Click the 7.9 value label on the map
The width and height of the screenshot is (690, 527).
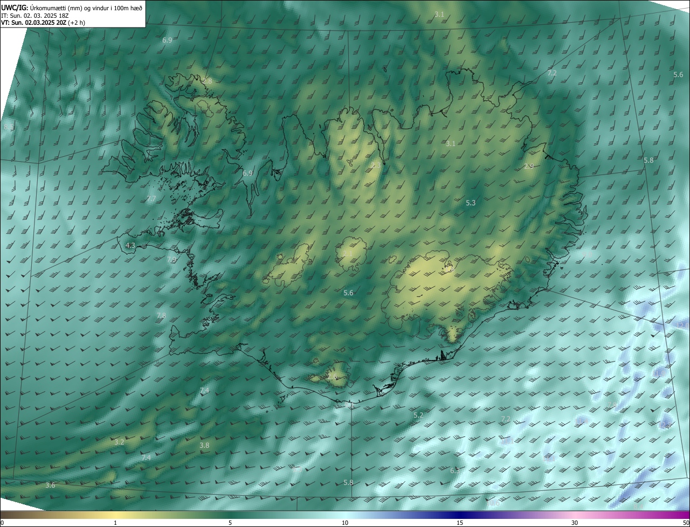click(171, 260)
